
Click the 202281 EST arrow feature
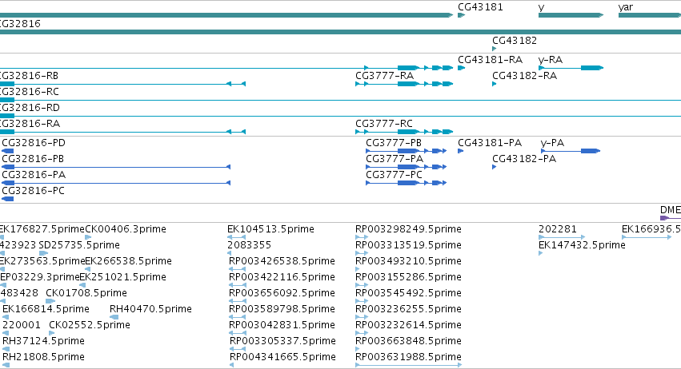coord(562,237)
